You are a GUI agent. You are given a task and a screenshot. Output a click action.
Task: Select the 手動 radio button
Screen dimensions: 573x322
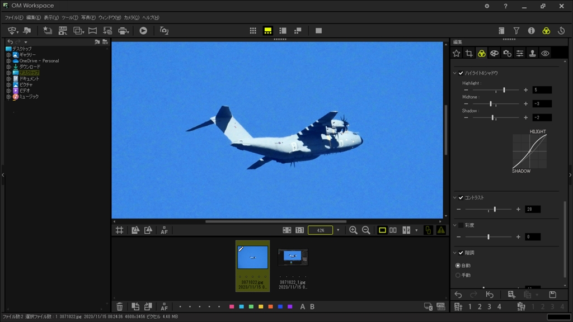pos(458,275)
